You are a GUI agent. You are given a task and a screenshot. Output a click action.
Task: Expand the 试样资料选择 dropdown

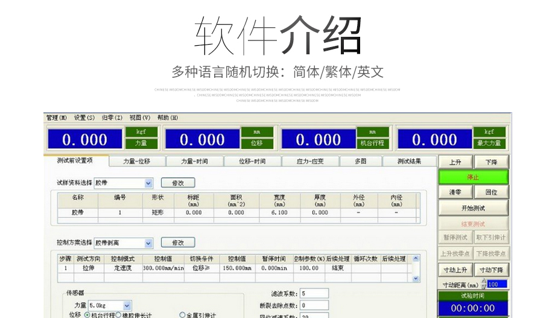pyautogui.click(x=148, y=183)
